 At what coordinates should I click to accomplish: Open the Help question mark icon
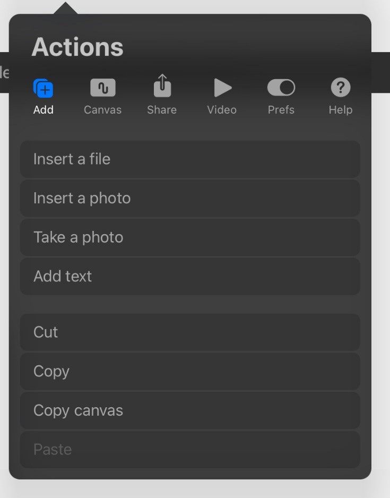click(x=341, y=88)
